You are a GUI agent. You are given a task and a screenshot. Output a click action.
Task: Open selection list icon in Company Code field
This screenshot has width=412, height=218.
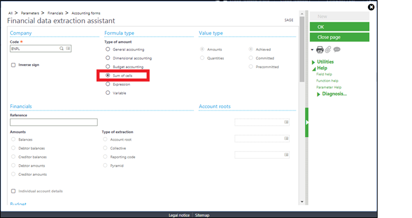68,48
